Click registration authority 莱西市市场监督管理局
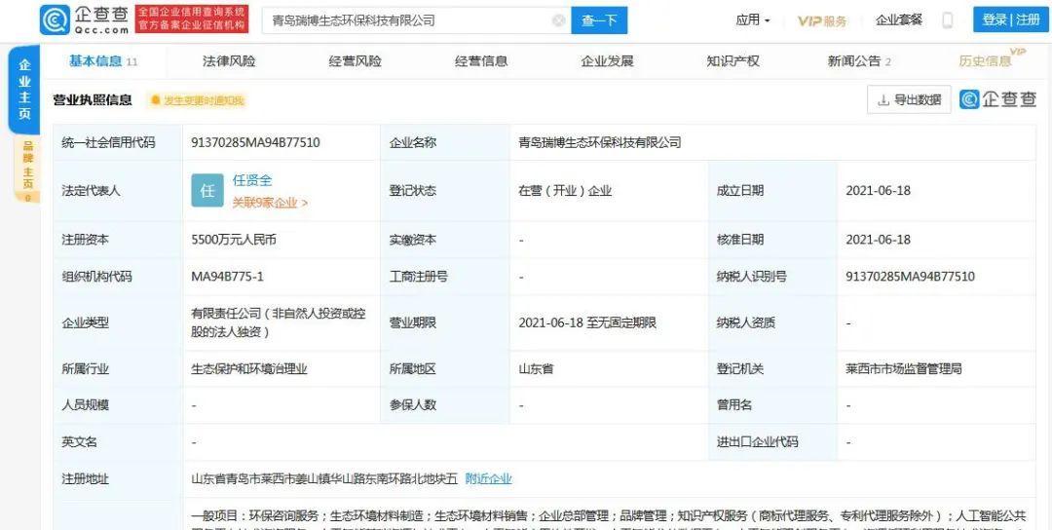The height and width of the screenshot is (530, 1052). coord(904,369)
